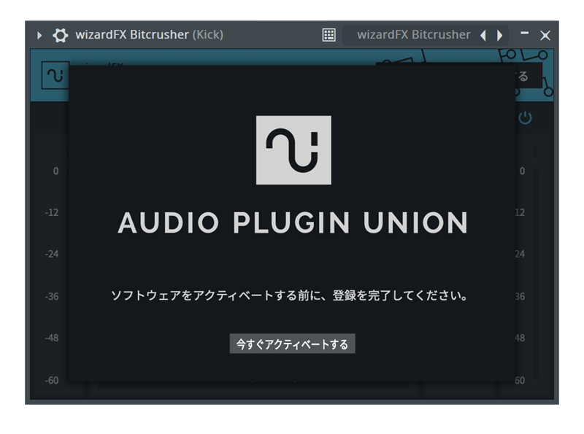Click the -12 marking on left meter

[x=52, y=212]
